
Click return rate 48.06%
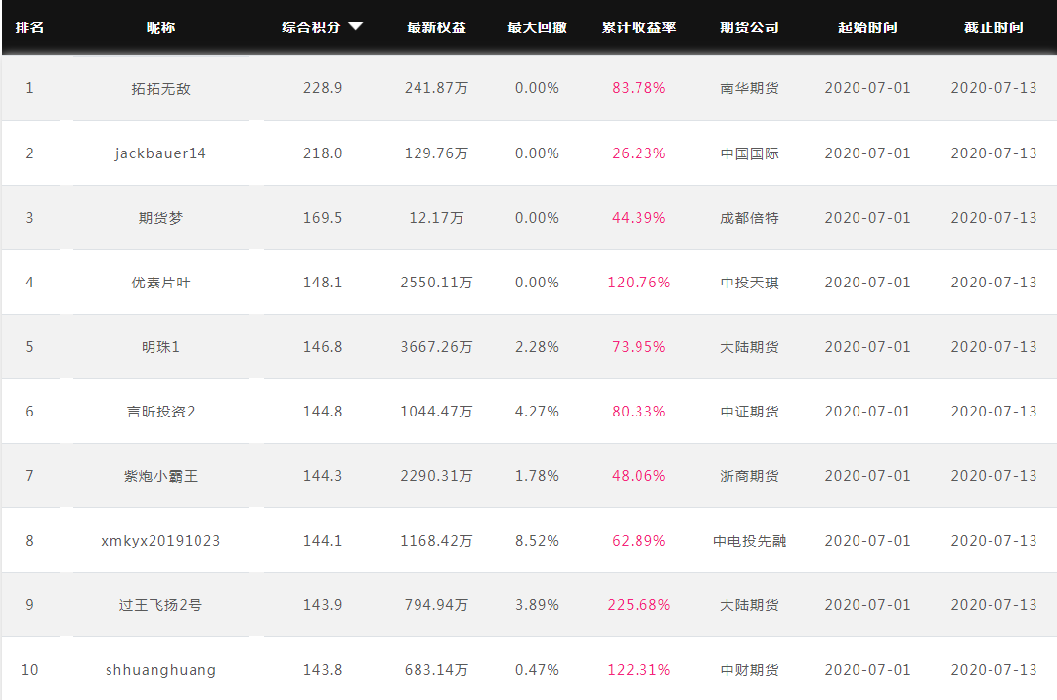point(639,476)
